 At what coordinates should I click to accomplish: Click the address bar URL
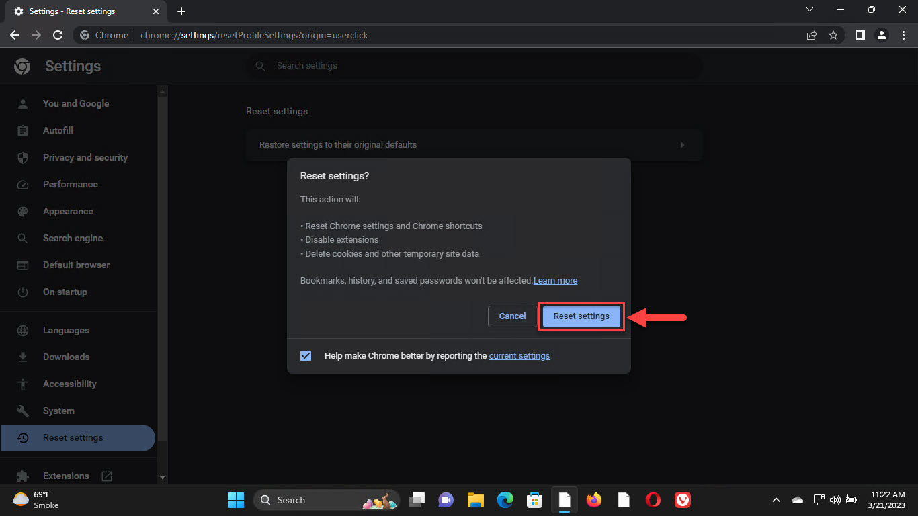[254, 35]
